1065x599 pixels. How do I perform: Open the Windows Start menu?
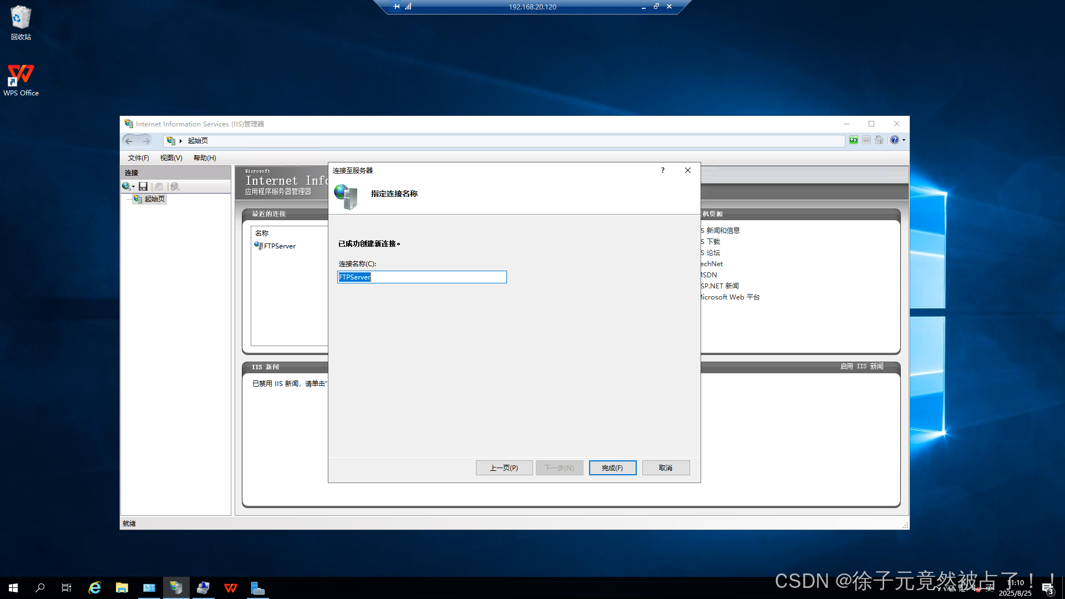click(x=13, y=588)
